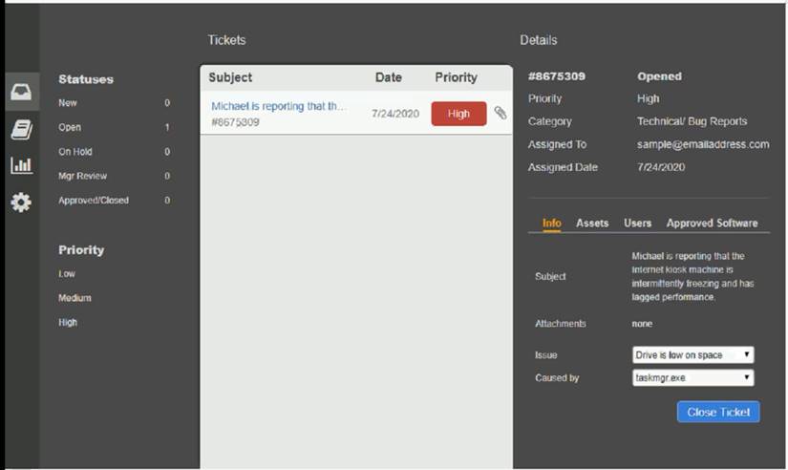Open the Approved Software tab
788x470 pixels.
(x=712, y=224)
